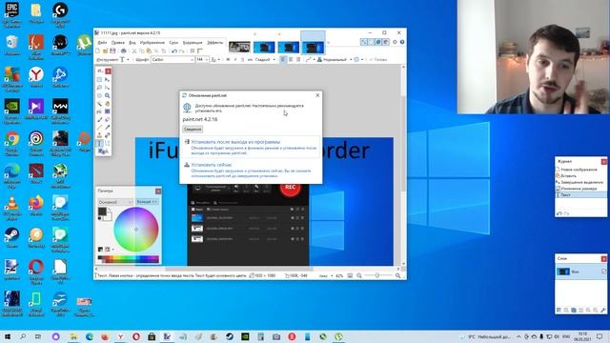
Task: Swap primary and secondary colors arrow
Action: pyautogui.click(x=110, y=210)
